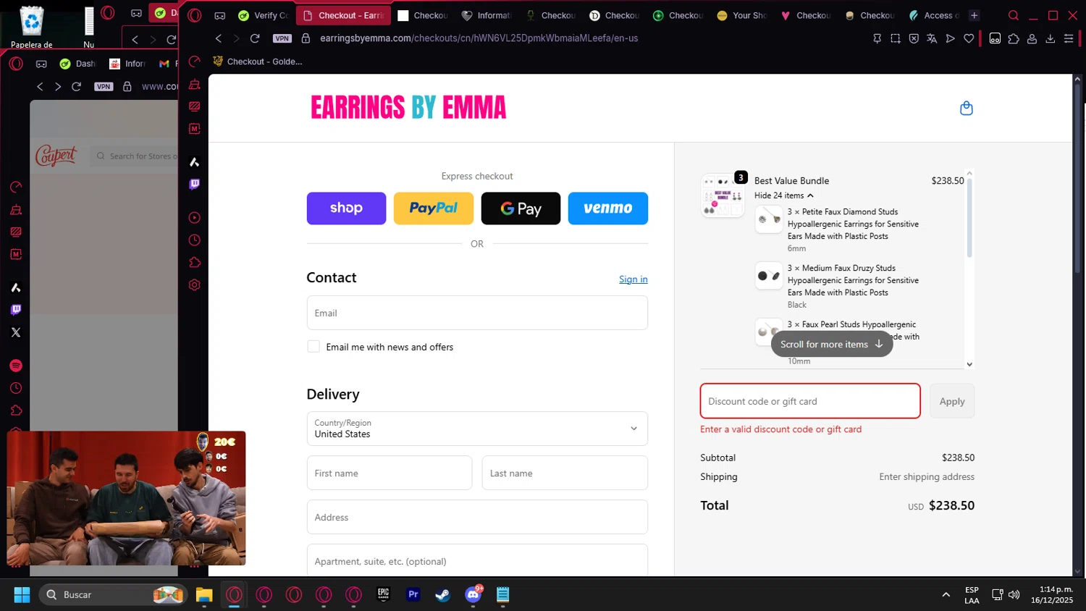This screenshot has width=1086, height=611.
Task: Click the translate page icon
Action: tap(932, 38)
